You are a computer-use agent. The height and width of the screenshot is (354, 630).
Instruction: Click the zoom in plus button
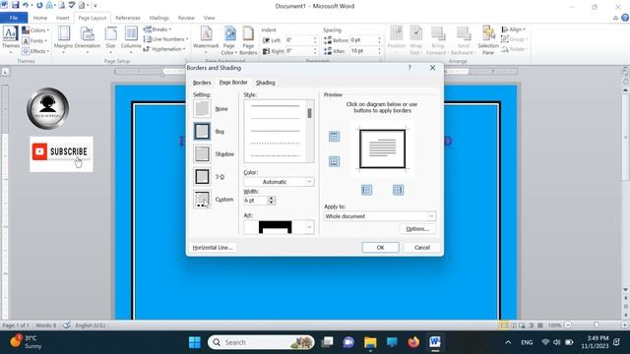click(x=625, y=325)
